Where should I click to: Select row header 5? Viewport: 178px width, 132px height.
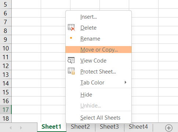point(6,4)
